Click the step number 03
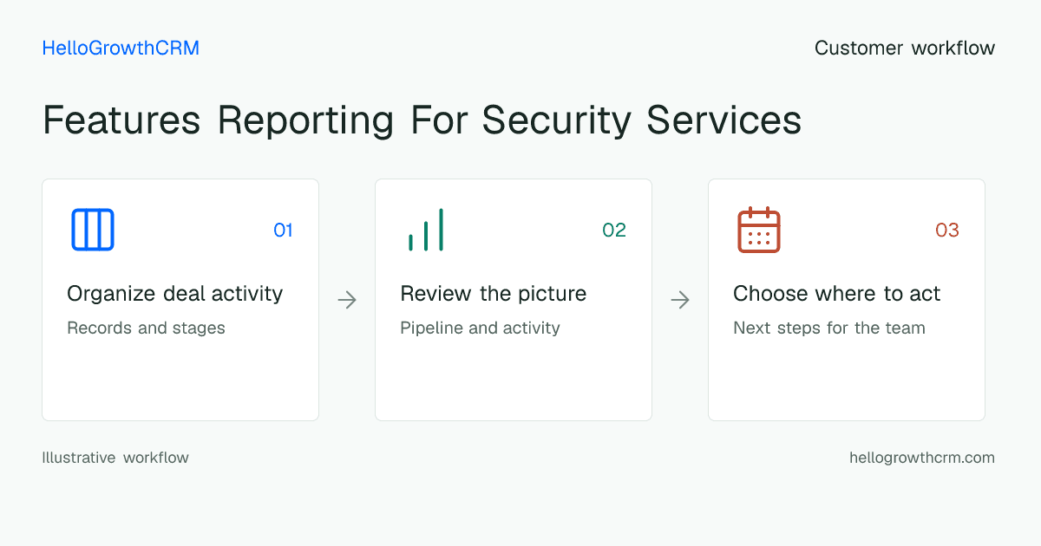This screenshot has width=1041, height=546. click(947, 231)
